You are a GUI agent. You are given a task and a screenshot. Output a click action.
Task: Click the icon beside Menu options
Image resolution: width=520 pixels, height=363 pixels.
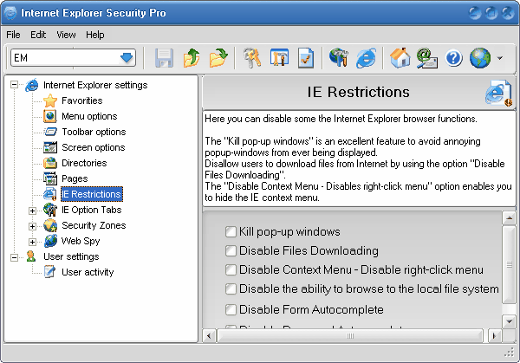[x=50, y=116]
